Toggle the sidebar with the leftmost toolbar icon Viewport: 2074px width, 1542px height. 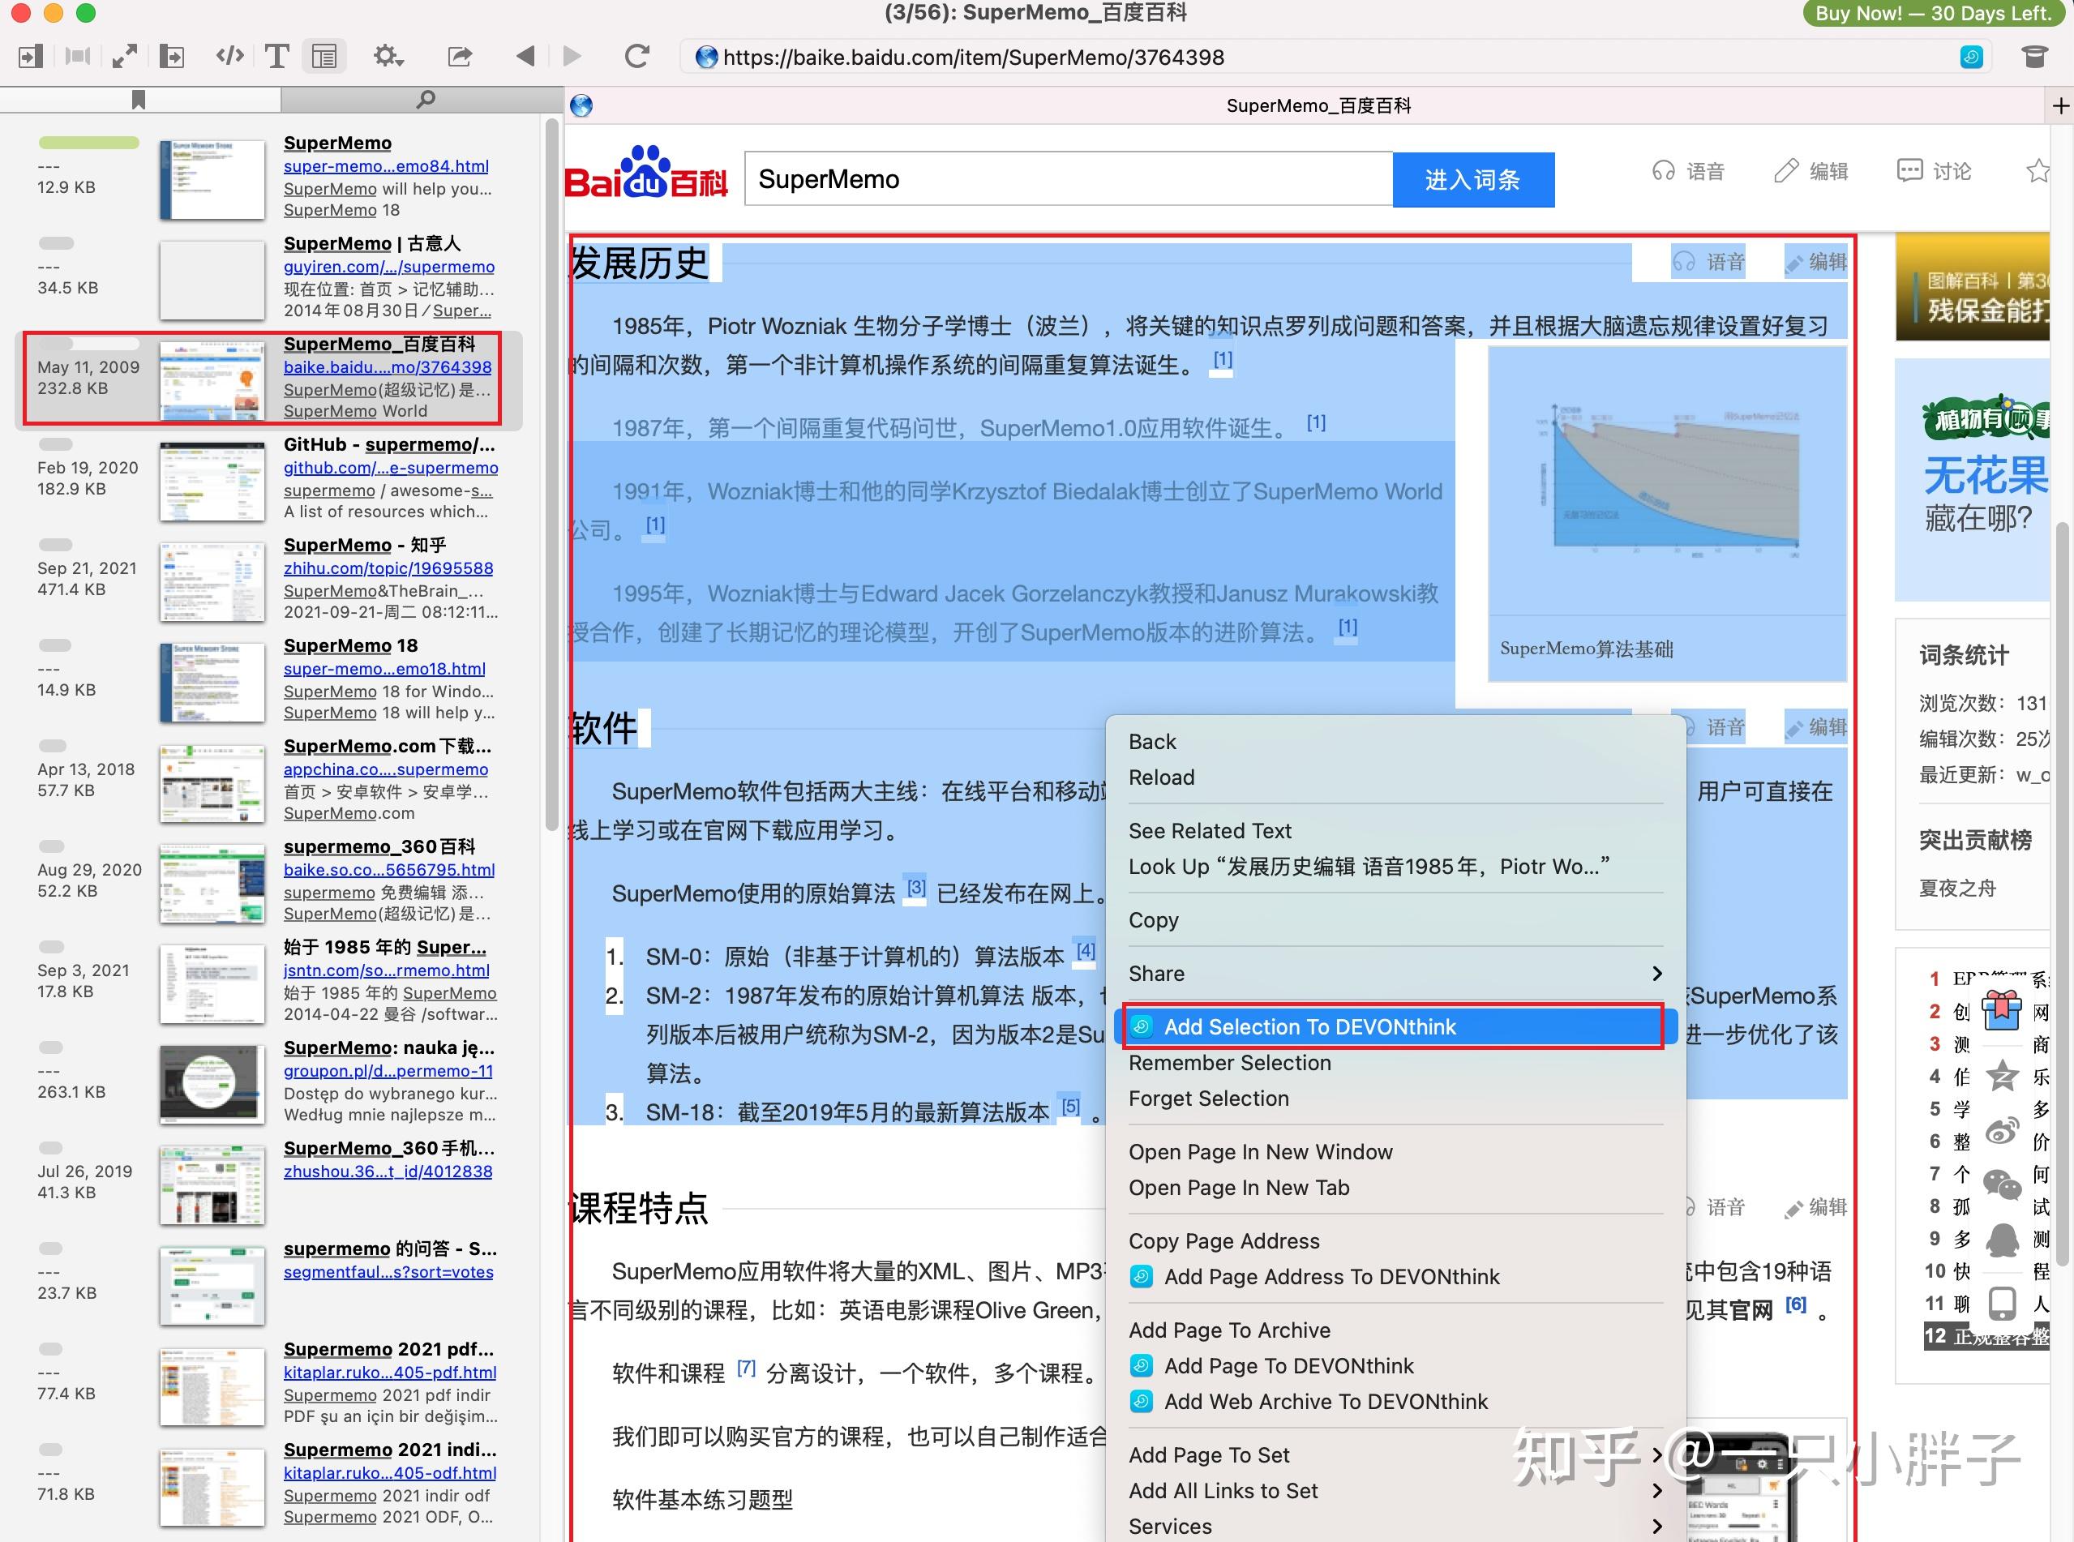(29, 56)
